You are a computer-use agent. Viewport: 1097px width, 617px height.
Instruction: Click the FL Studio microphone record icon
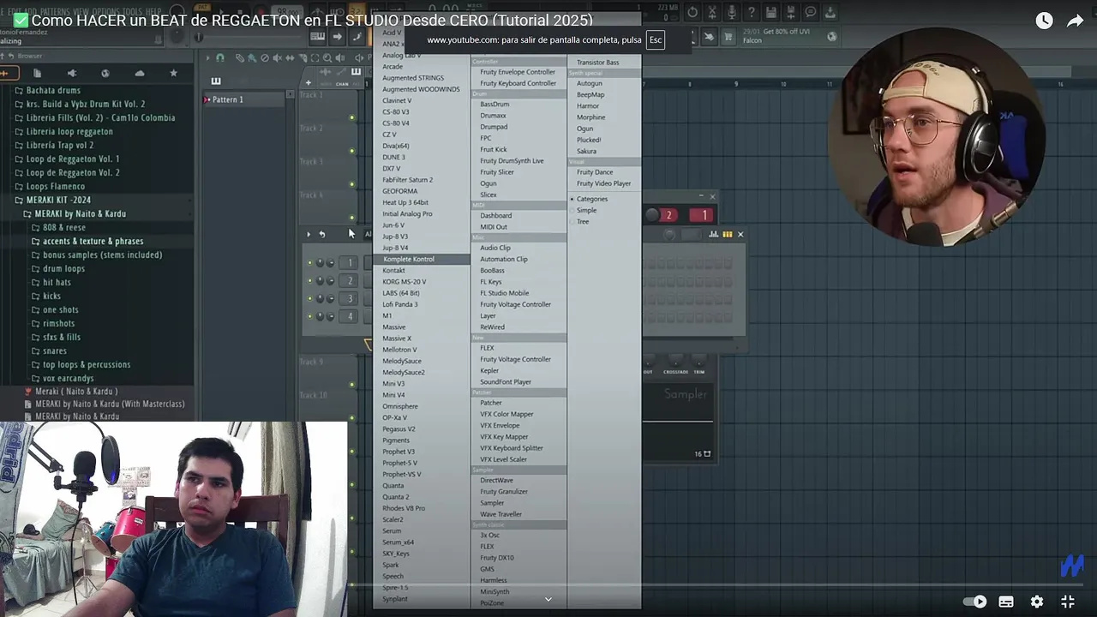pyautogui.click(x=731, y=12)
